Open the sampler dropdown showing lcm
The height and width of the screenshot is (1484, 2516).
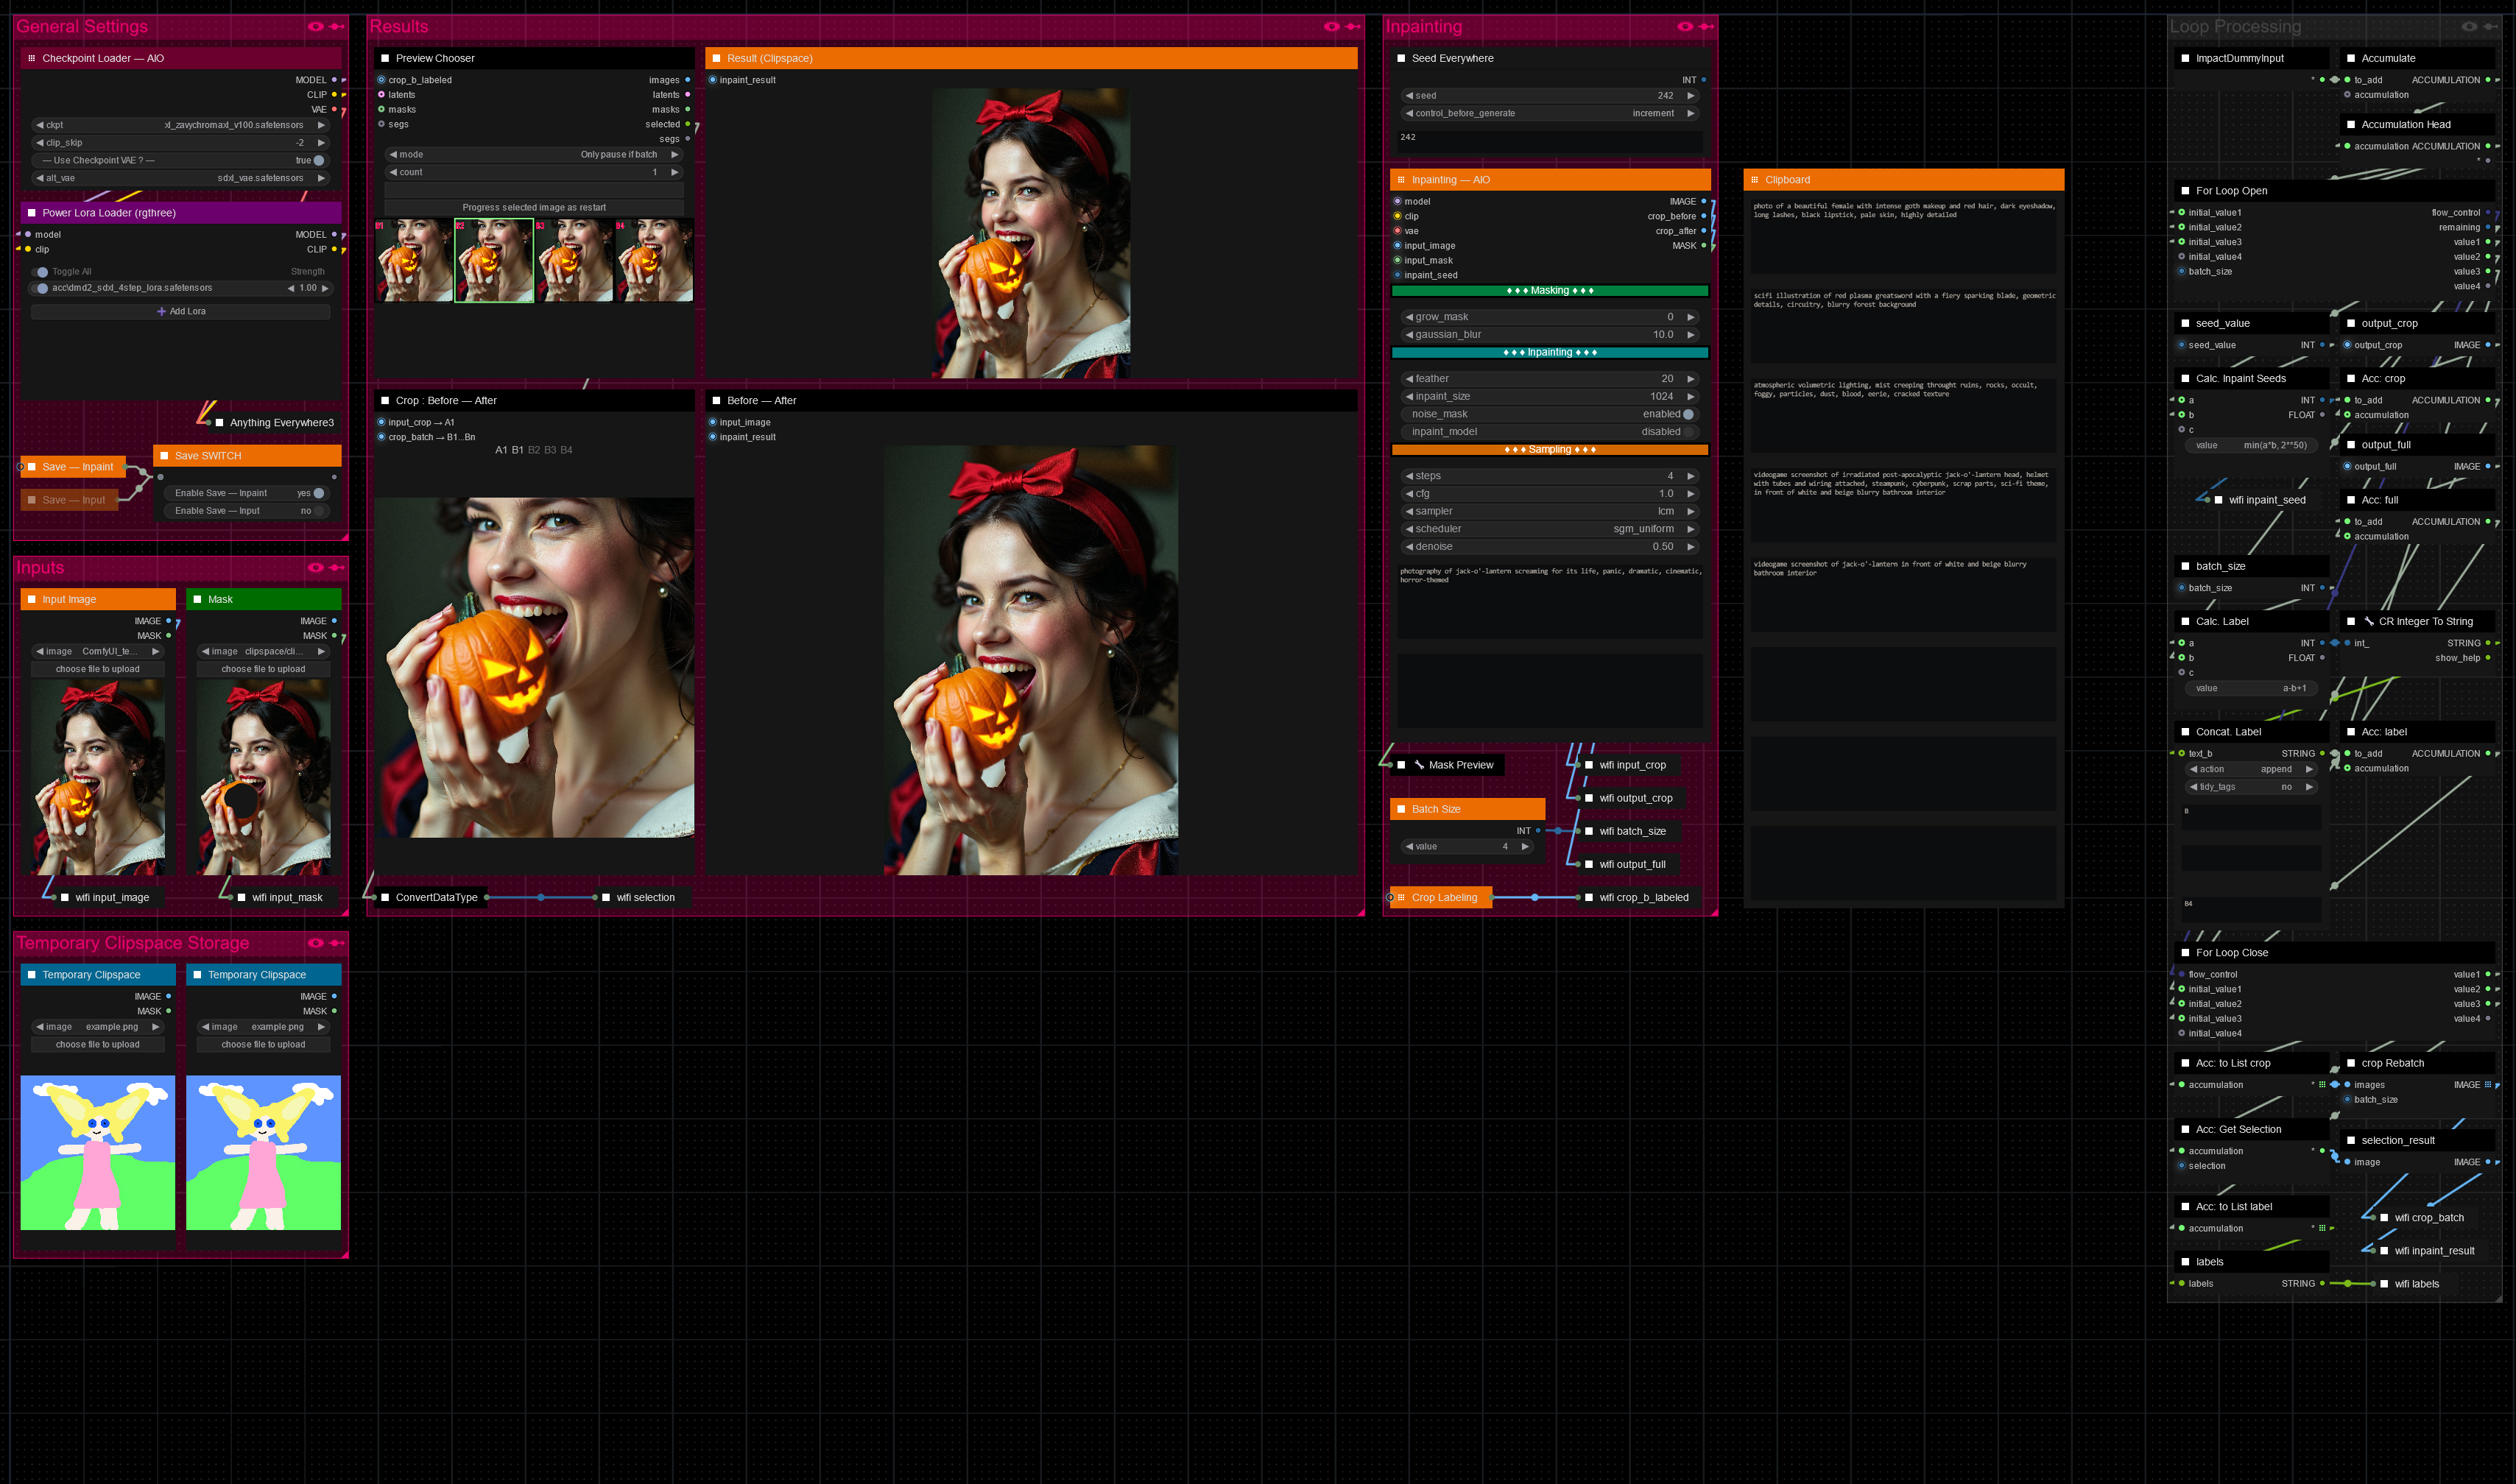1550,511
